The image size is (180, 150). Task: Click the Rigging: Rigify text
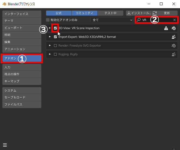coord(68,54)
